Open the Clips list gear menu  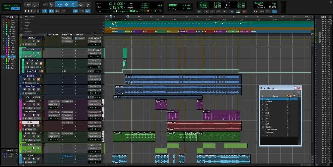330,17
